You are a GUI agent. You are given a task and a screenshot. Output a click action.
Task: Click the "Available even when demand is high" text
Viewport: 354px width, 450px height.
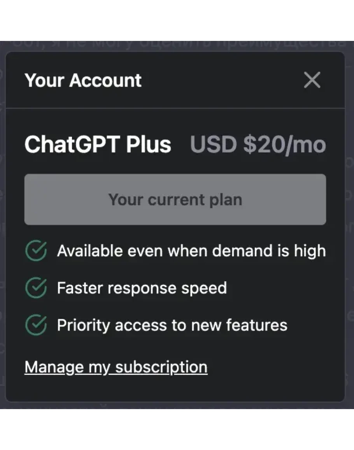(191, 251)
